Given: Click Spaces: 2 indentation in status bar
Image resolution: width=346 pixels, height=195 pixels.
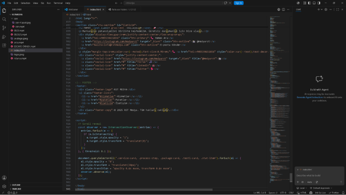Looking at the screenshot, I should (273, 193).
